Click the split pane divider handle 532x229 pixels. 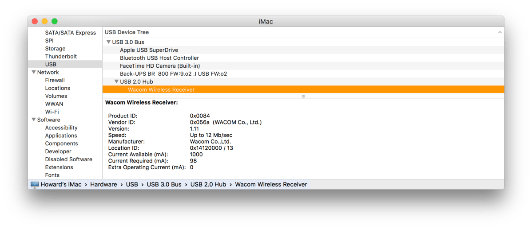(x=303, y=96)
